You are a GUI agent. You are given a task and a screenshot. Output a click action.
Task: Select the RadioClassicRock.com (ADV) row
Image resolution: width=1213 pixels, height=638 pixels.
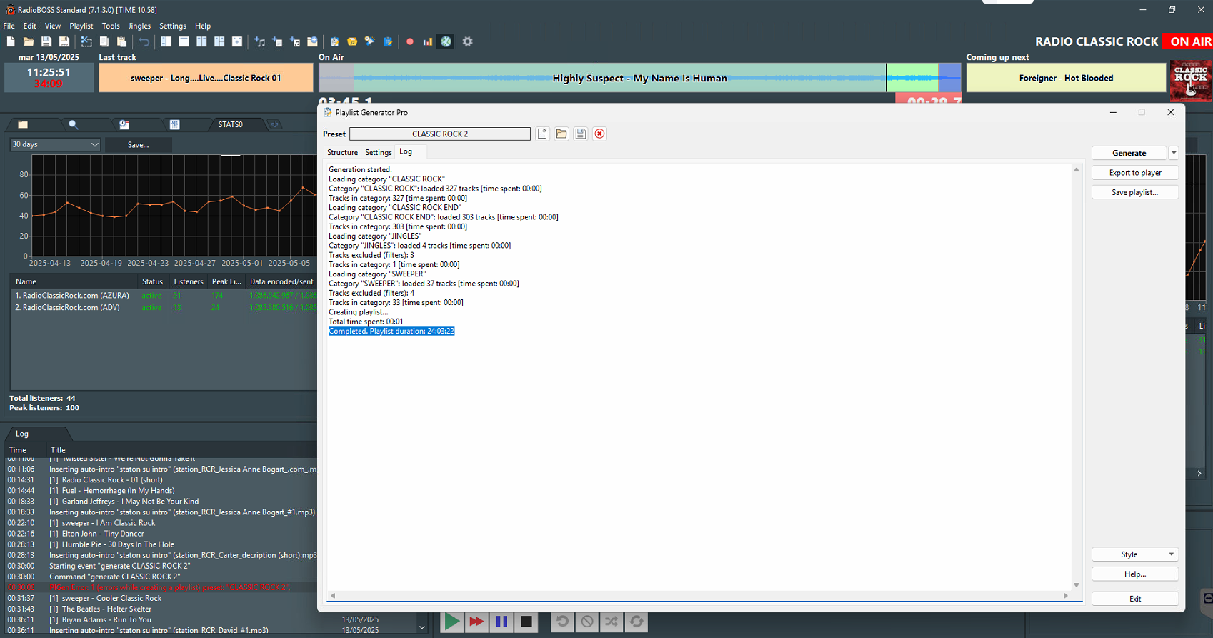click(x=163, y=308)
